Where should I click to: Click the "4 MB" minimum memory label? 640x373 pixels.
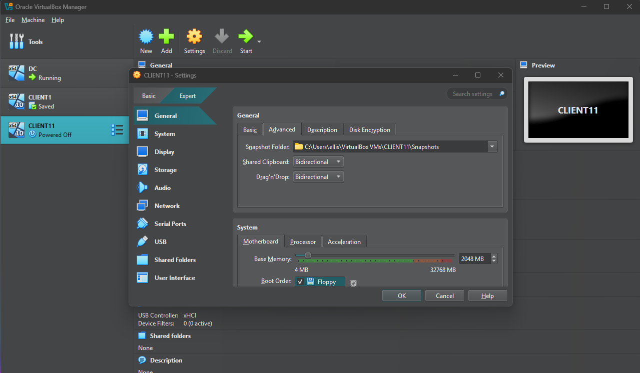tap(301, 270)
